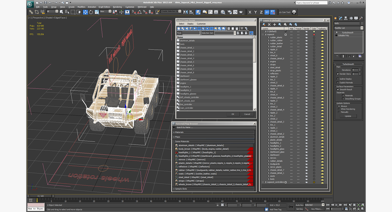The image size is (392, 212).
Task: Click the color swatch of layer 0 (default)
Action: pos(314,32)
